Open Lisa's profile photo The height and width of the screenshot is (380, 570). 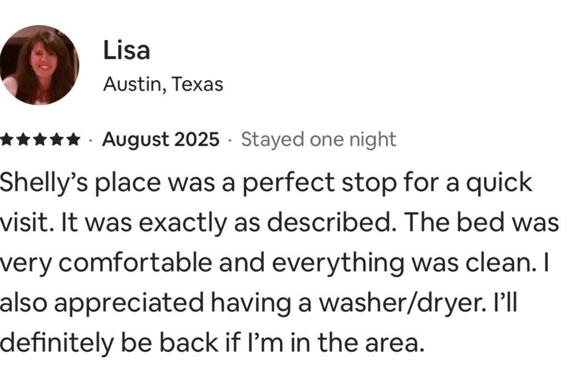coord(39,65)
